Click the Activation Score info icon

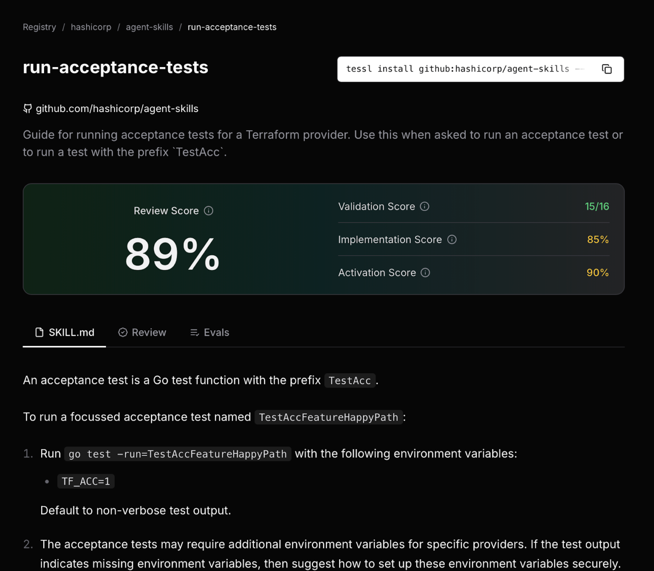[425, 273]
